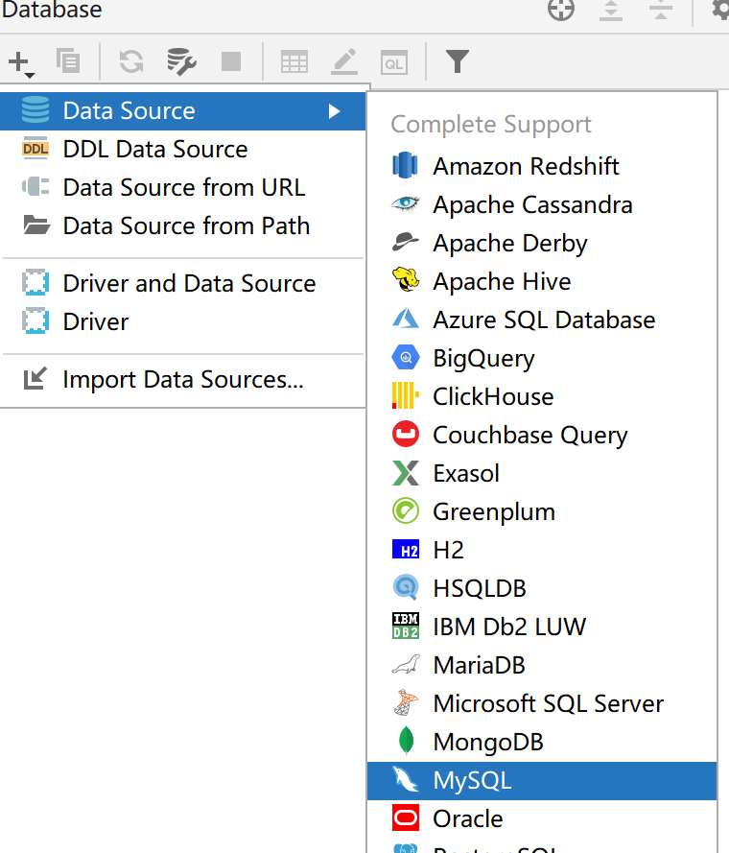
Task: Select Driver and Data Source entry
Action: pos(189,284)
